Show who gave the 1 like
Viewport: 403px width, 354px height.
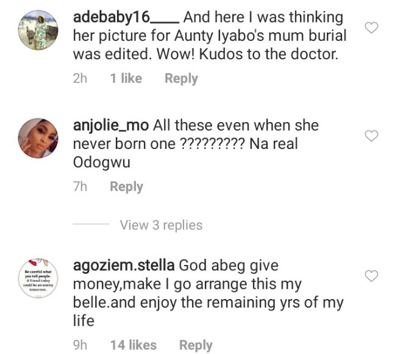click(126, 79)
